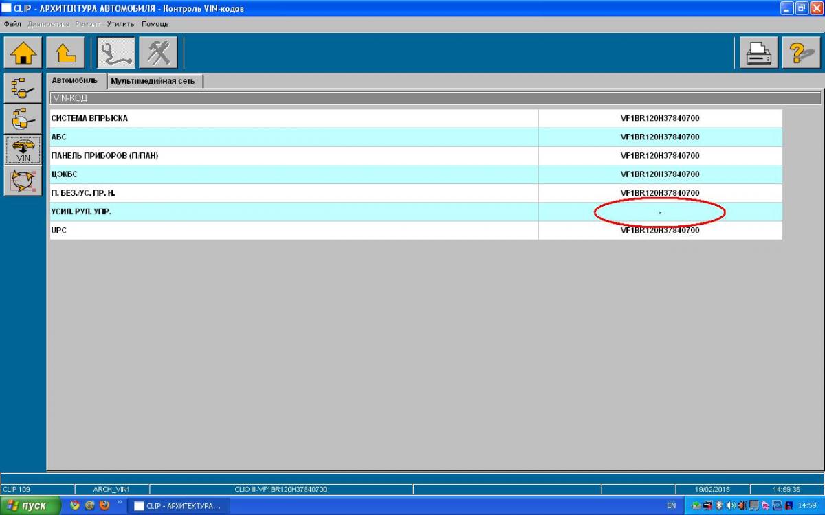The height and width of the screenshot is (515, 825).
Task: Click the 19/02/2015 date in status bar
Action: pos(712,490)
